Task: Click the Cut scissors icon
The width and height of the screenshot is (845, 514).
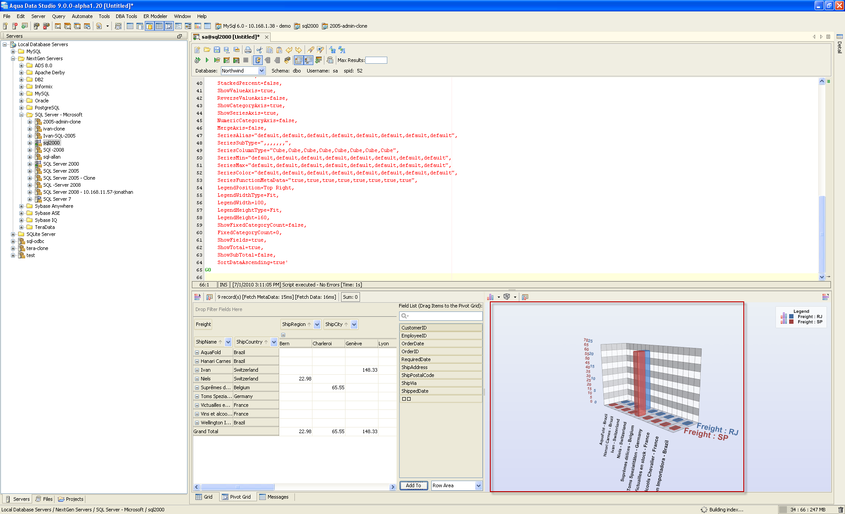Action: [x=260, y=50]
